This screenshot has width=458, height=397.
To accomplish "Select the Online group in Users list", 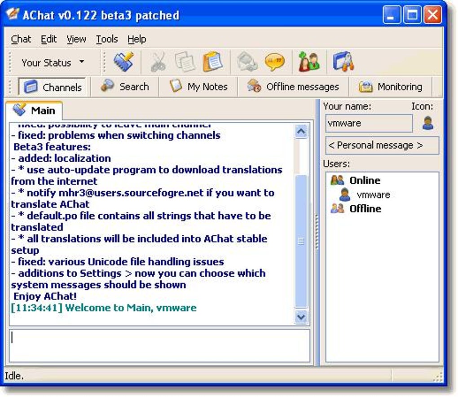I will (365, 180).
